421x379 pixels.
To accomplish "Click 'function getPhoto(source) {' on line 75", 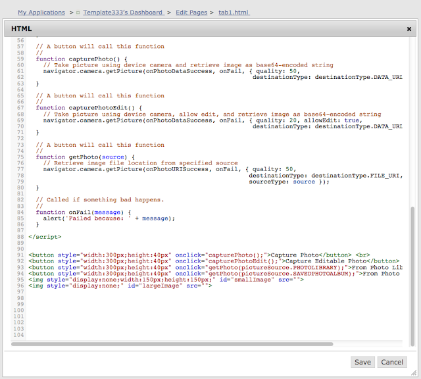I will tap(86, 157).
